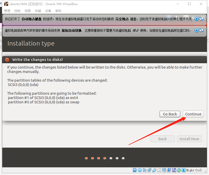Click the Install Now button
This screenshot has width=209, height=175.
point(189,139)
